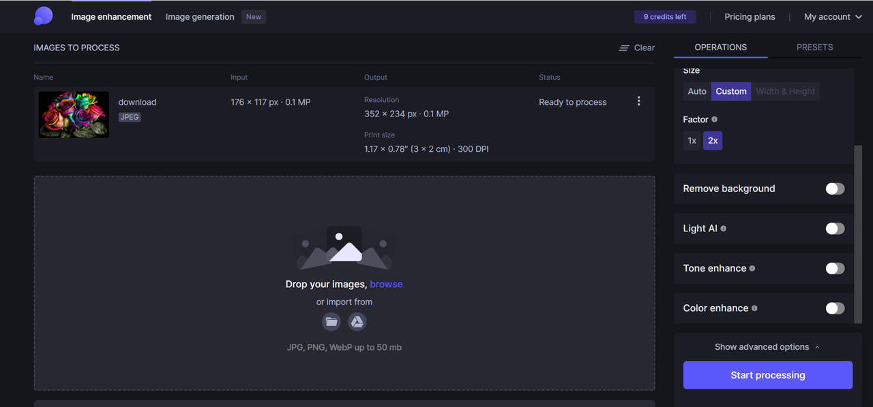The height and width of the screenshot is (407, 873).
Task: Click the Color enhance info icon
Action: click(754, 308)
